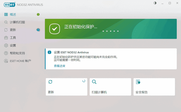Click the loading dots in the green banner

coord(111,31)
